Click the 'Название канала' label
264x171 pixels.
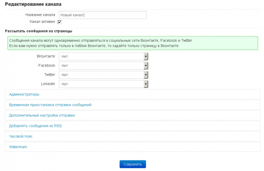40,15
